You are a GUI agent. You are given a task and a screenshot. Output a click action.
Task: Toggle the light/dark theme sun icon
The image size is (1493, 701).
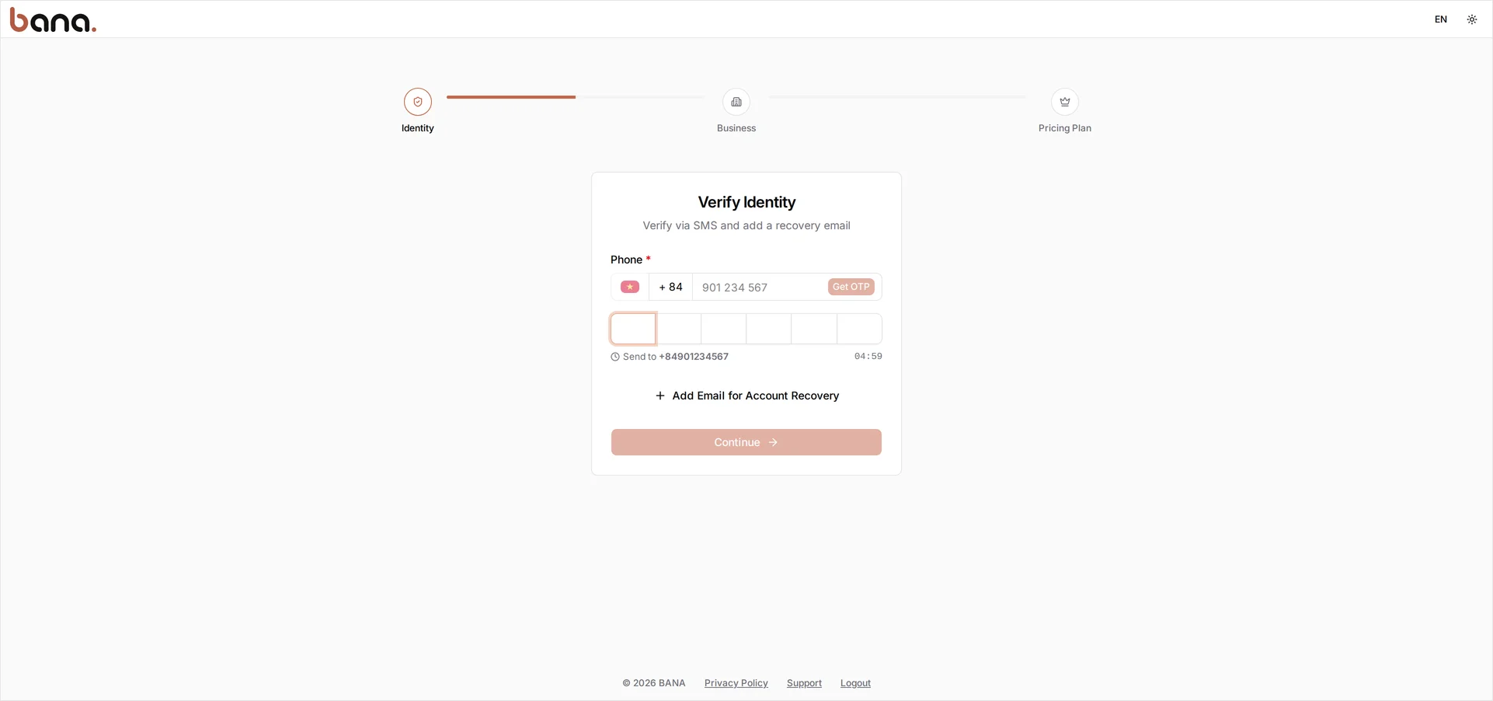[x=1472, y=19]
